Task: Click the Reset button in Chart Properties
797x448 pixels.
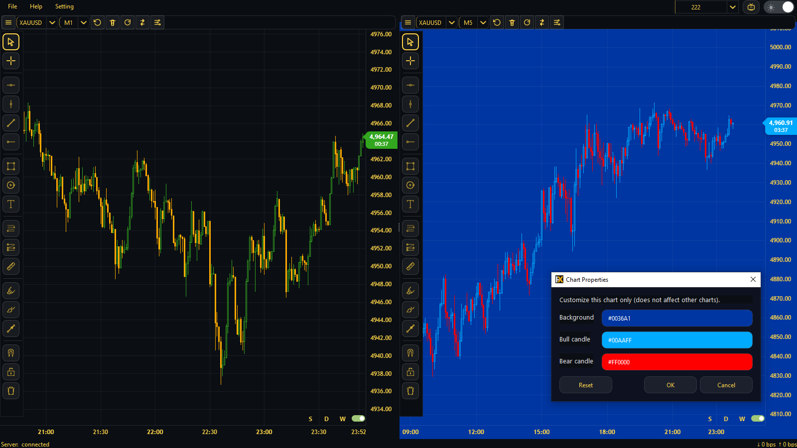Action: (586, 385)
